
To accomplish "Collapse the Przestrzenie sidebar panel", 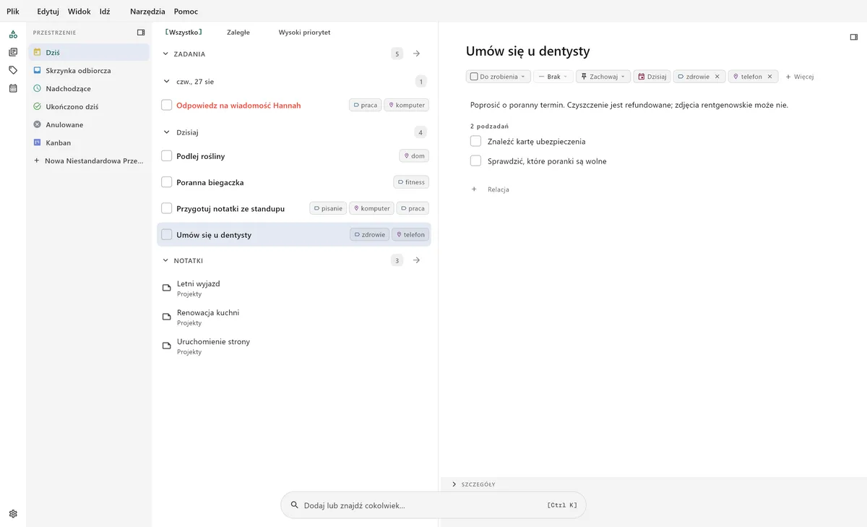I will [141, 33].
